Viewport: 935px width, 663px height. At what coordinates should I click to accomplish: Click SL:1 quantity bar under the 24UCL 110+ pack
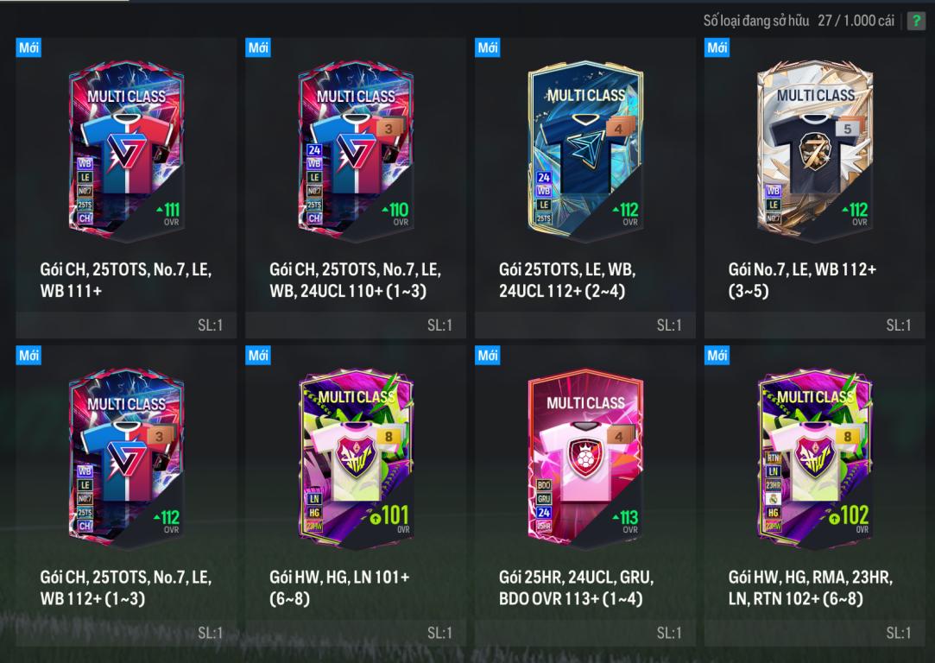[x=356, y=325]
